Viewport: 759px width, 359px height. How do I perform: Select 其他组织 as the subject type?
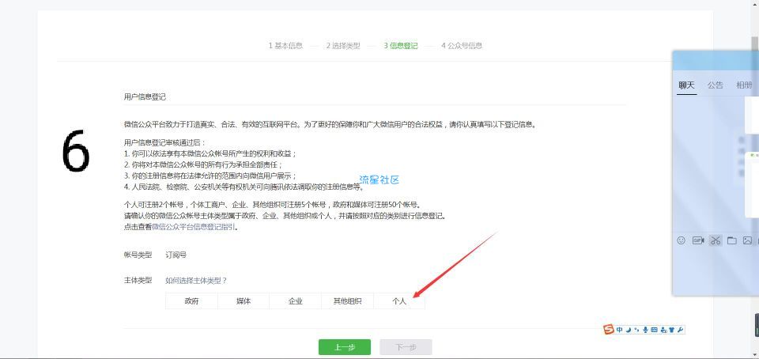347,301
